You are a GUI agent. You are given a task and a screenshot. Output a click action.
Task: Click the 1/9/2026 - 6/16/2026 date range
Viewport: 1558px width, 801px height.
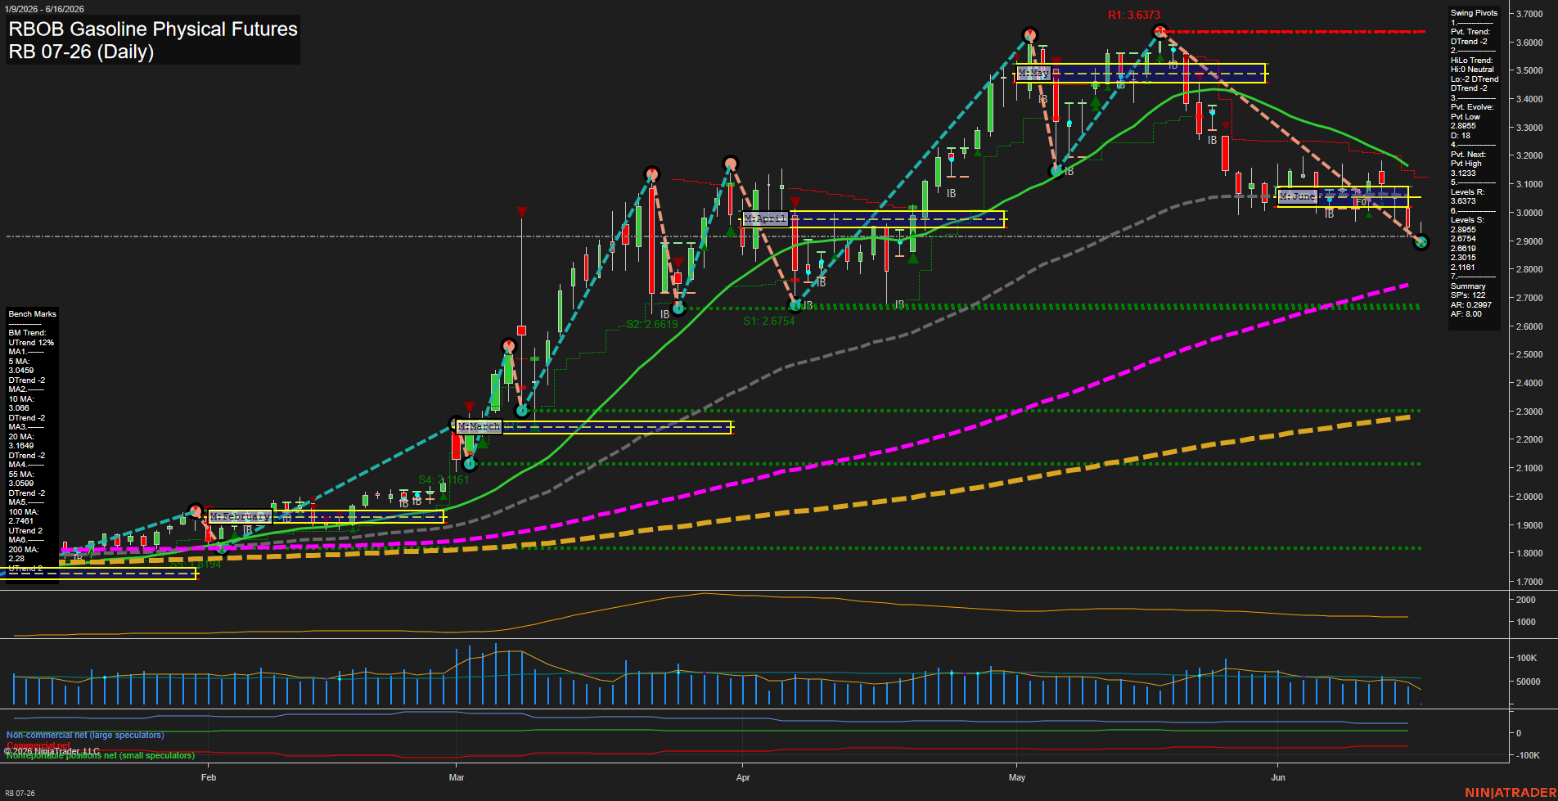43,9
